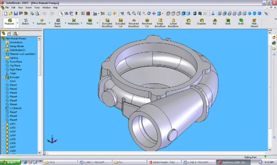The height and width of the screenshot is (165, 277).
Task: Open the Hole Wizard tool
Action: coord(254,23)
